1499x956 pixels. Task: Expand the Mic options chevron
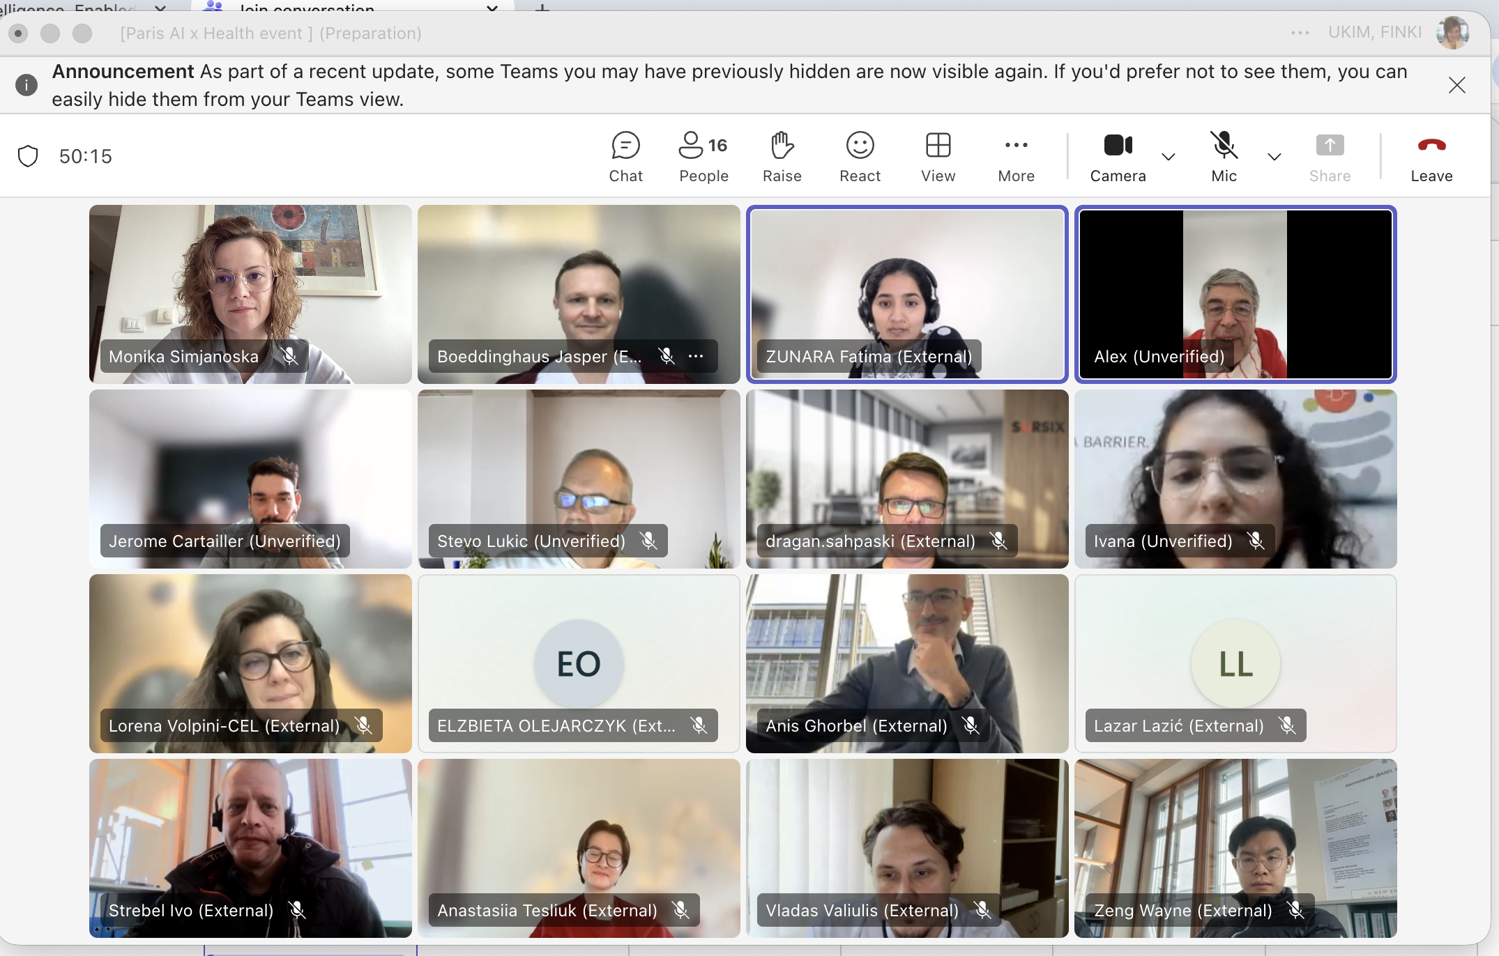(1274, 157)
